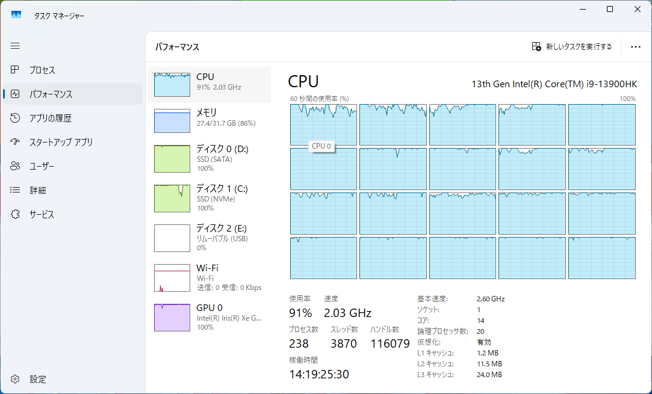Open the プロセス page icon

(16, 70)
